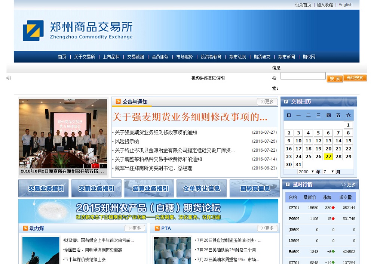Select slide indicator 3 on photo carousel

[103, 166]
